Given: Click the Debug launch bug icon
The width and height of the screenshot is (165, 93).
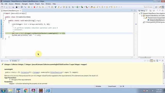Looking at the screenshot, I should pos(73,7).
